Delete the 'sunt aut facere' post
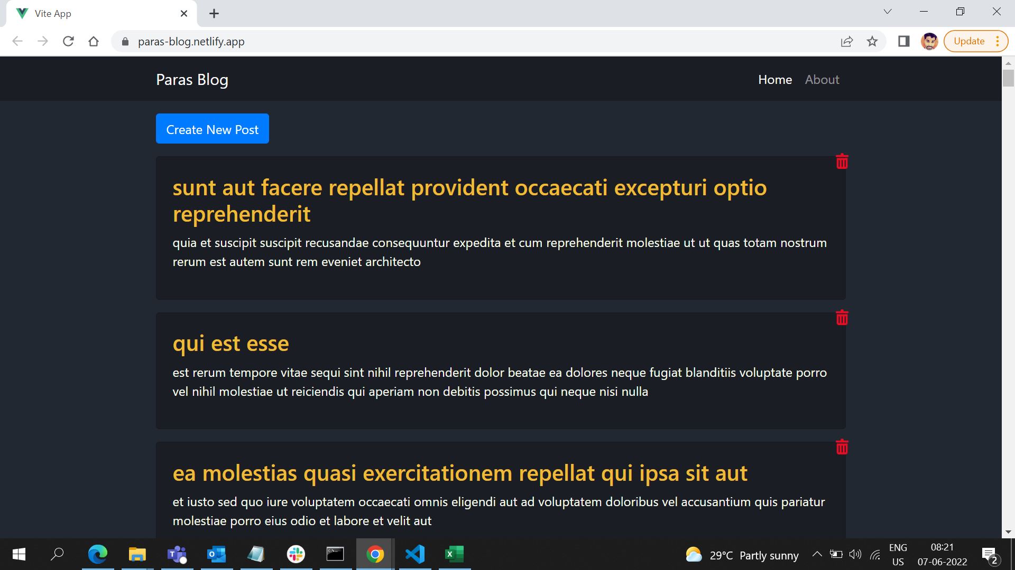This screenshot has height=570, width=1015. click(x=842, y=161)
